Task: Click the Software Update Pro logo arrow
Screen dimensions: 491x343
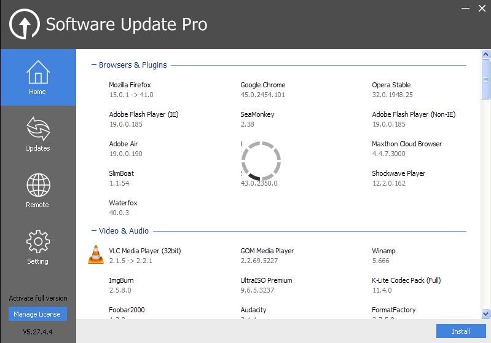Action: coord(25,24)
